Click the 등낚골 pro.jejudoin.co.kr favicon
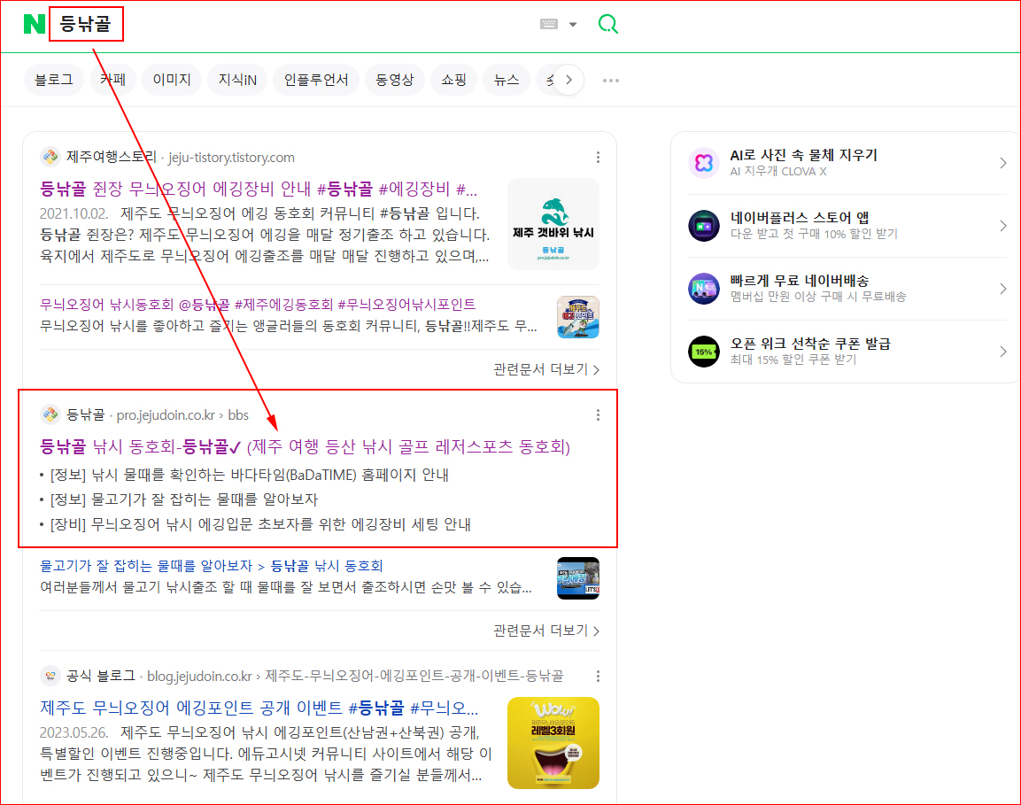This screenshot has width=1021, height=805. [x=50, y=414]
